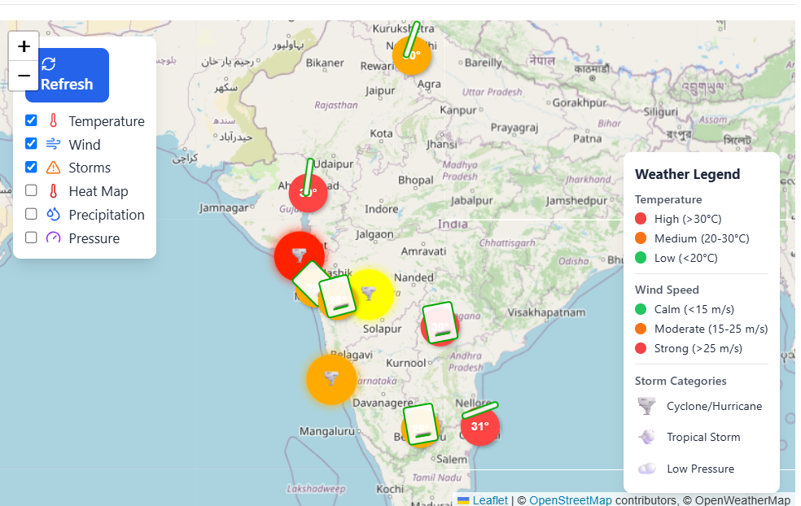Click the High temperature red legend dot
This screenshot has height=506, width=801.
click(641, 219)
